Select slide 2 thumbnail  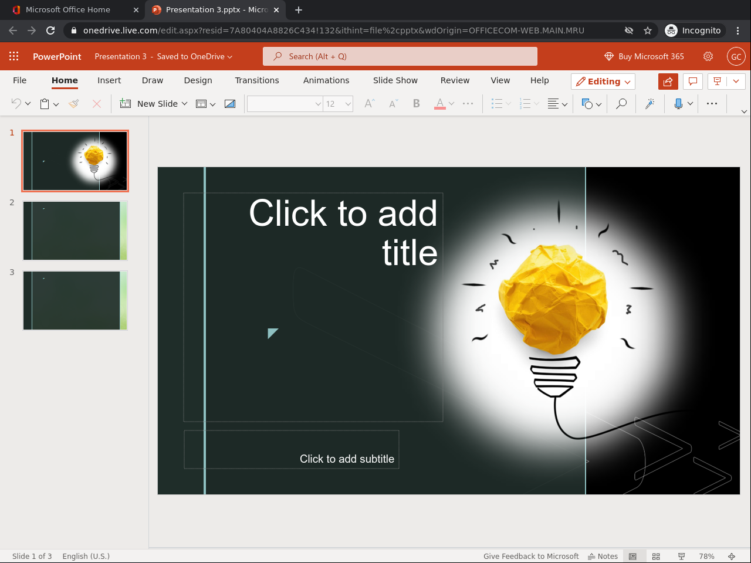coord(75,230)
